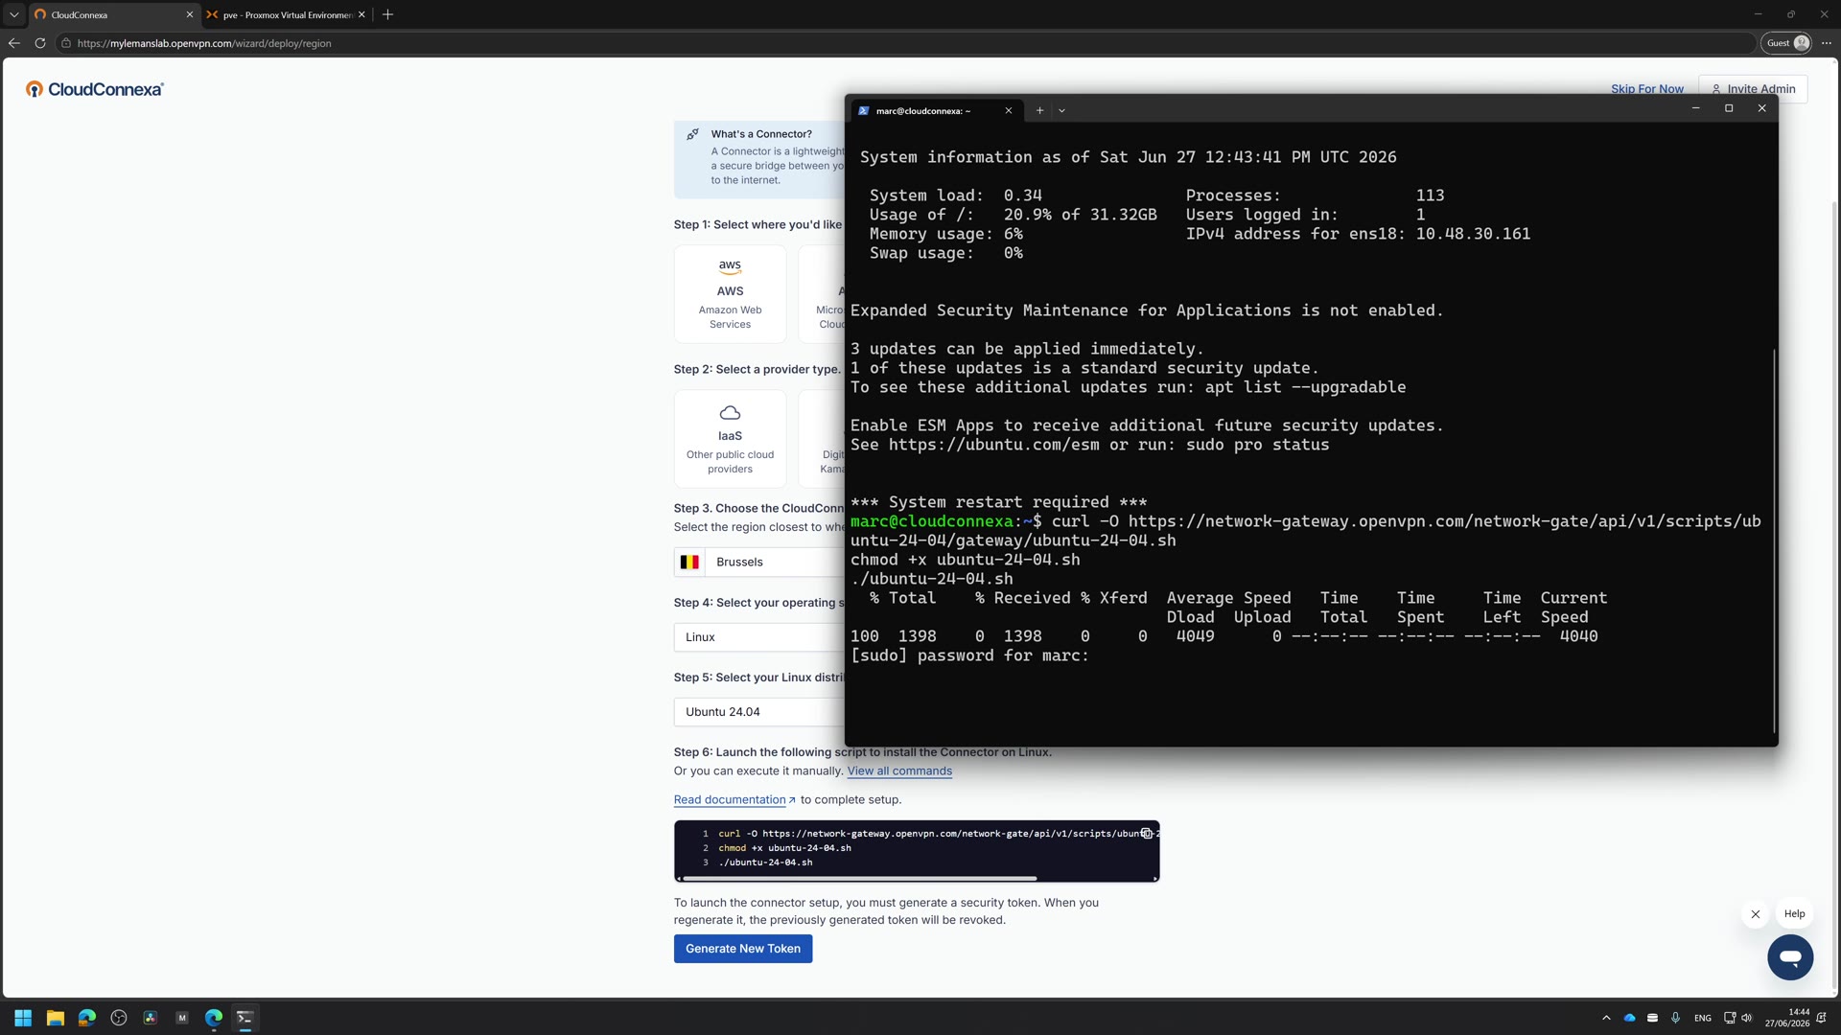Switch to Windows Terminal on the taskbar

coord(245,1018)
